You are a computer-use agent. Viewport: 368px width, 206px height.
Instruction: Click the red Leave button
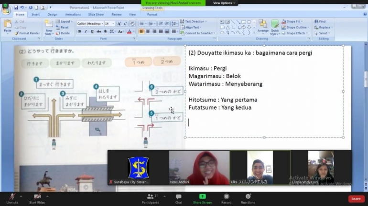pos(356,198)
